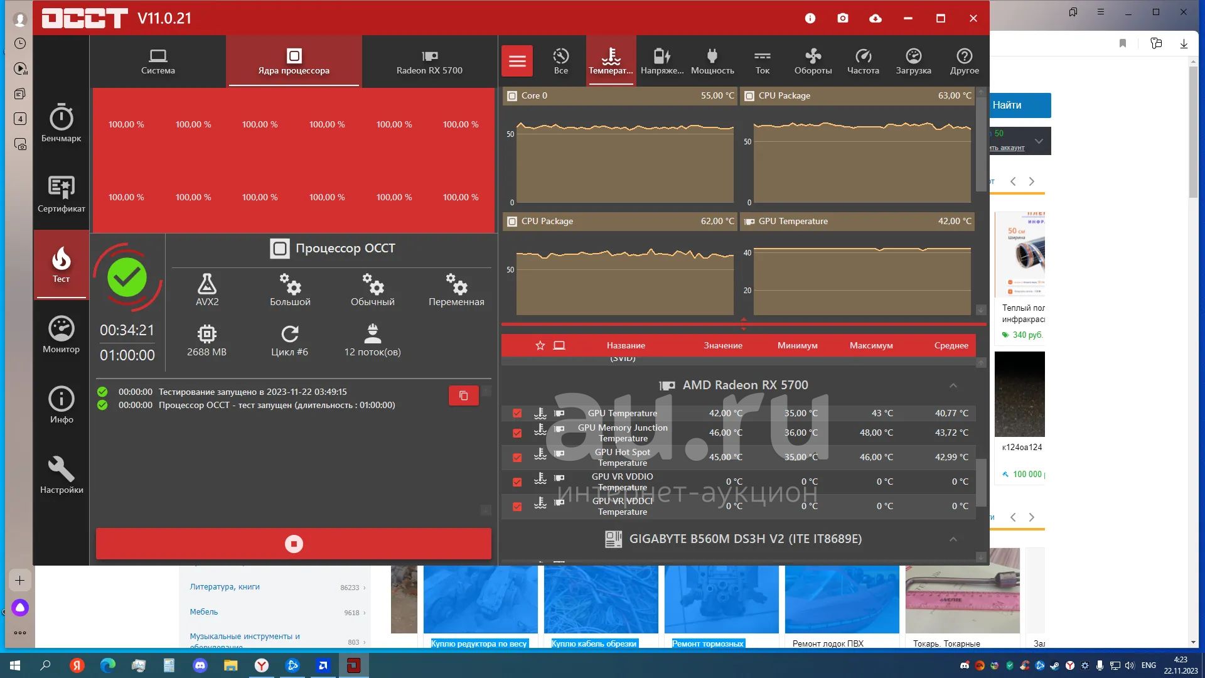The width and height of the screenshot is (1205, 678).
Task: Select the Загрузка load tab
Action: point(913,62)
